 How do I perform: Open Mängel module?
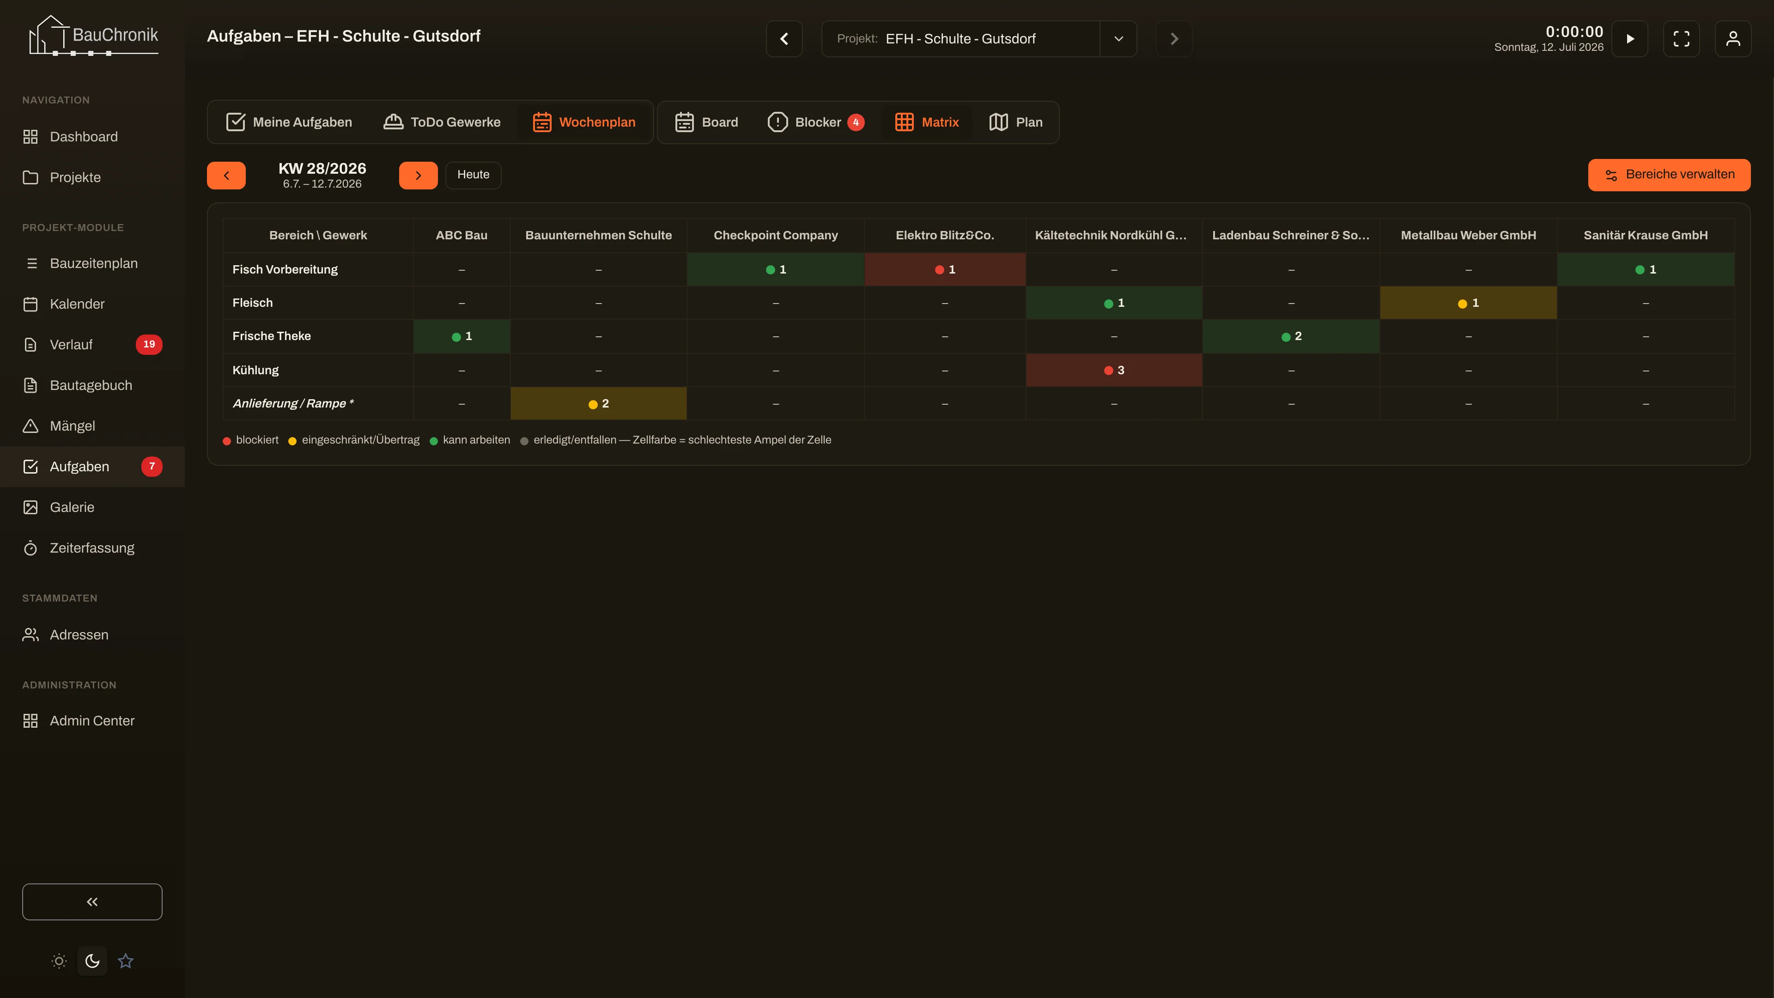point(92,426)
